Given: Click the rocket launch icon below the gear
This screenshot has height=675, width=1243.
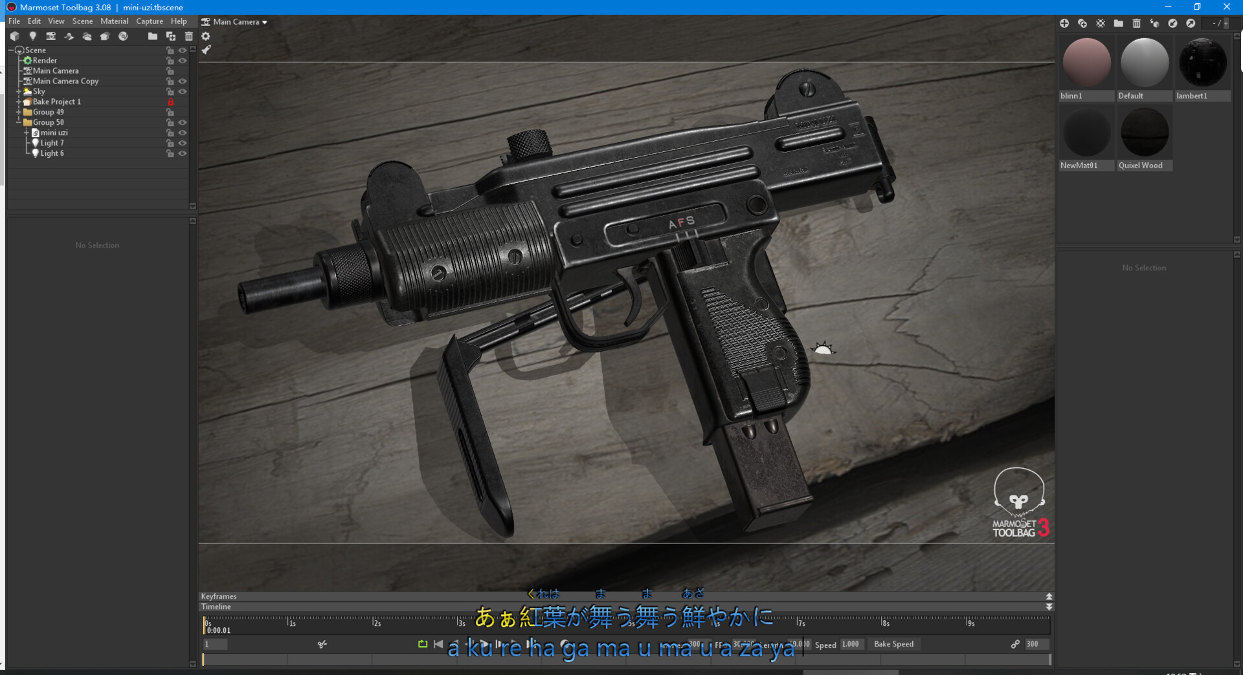Looking at the screenshot, I should click(x=206, y=50).
